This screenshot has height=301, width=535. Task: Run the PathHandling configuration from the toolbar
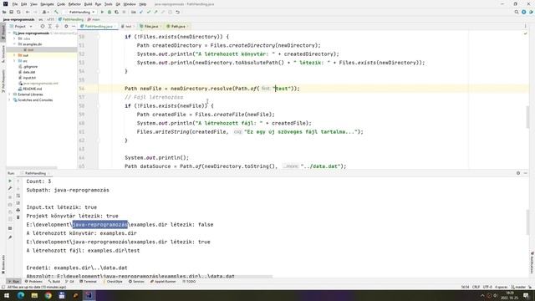coord(102,12)
